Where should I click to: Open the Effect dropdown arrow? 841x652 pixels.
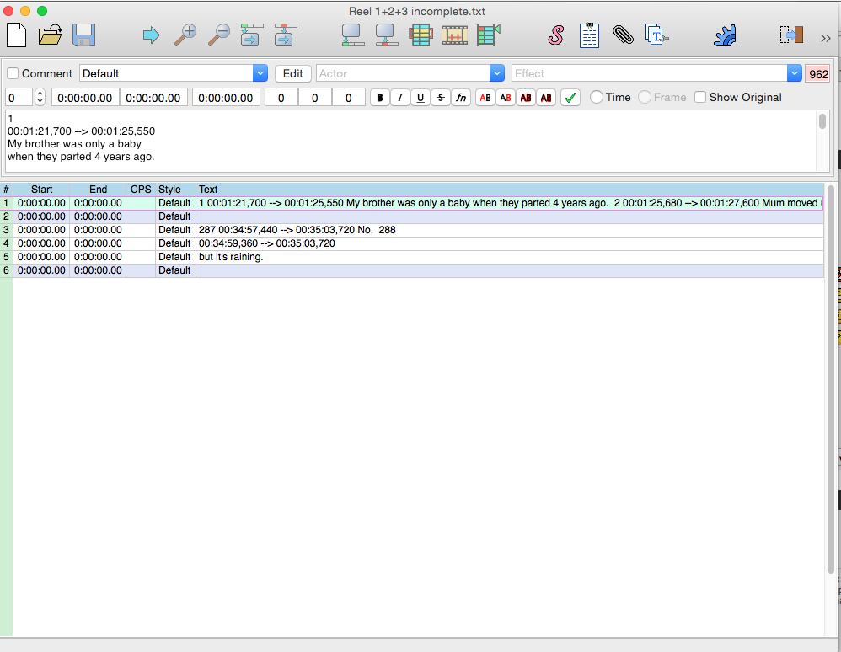[x=795, y=73]
